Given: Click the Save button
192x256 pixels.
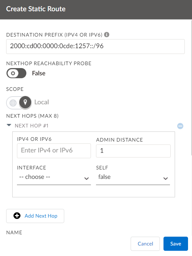Looking at the screenshot, I should pyautogui.click(x=176, y=244).
